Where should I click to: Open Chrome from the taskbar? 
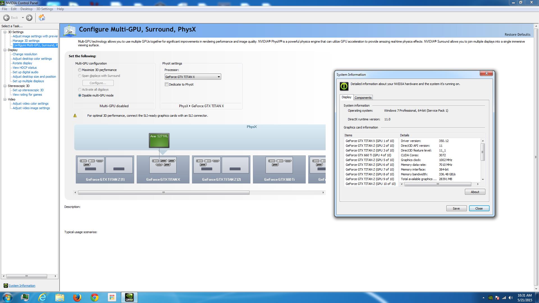pyautogui.click(x=95, y=297)
